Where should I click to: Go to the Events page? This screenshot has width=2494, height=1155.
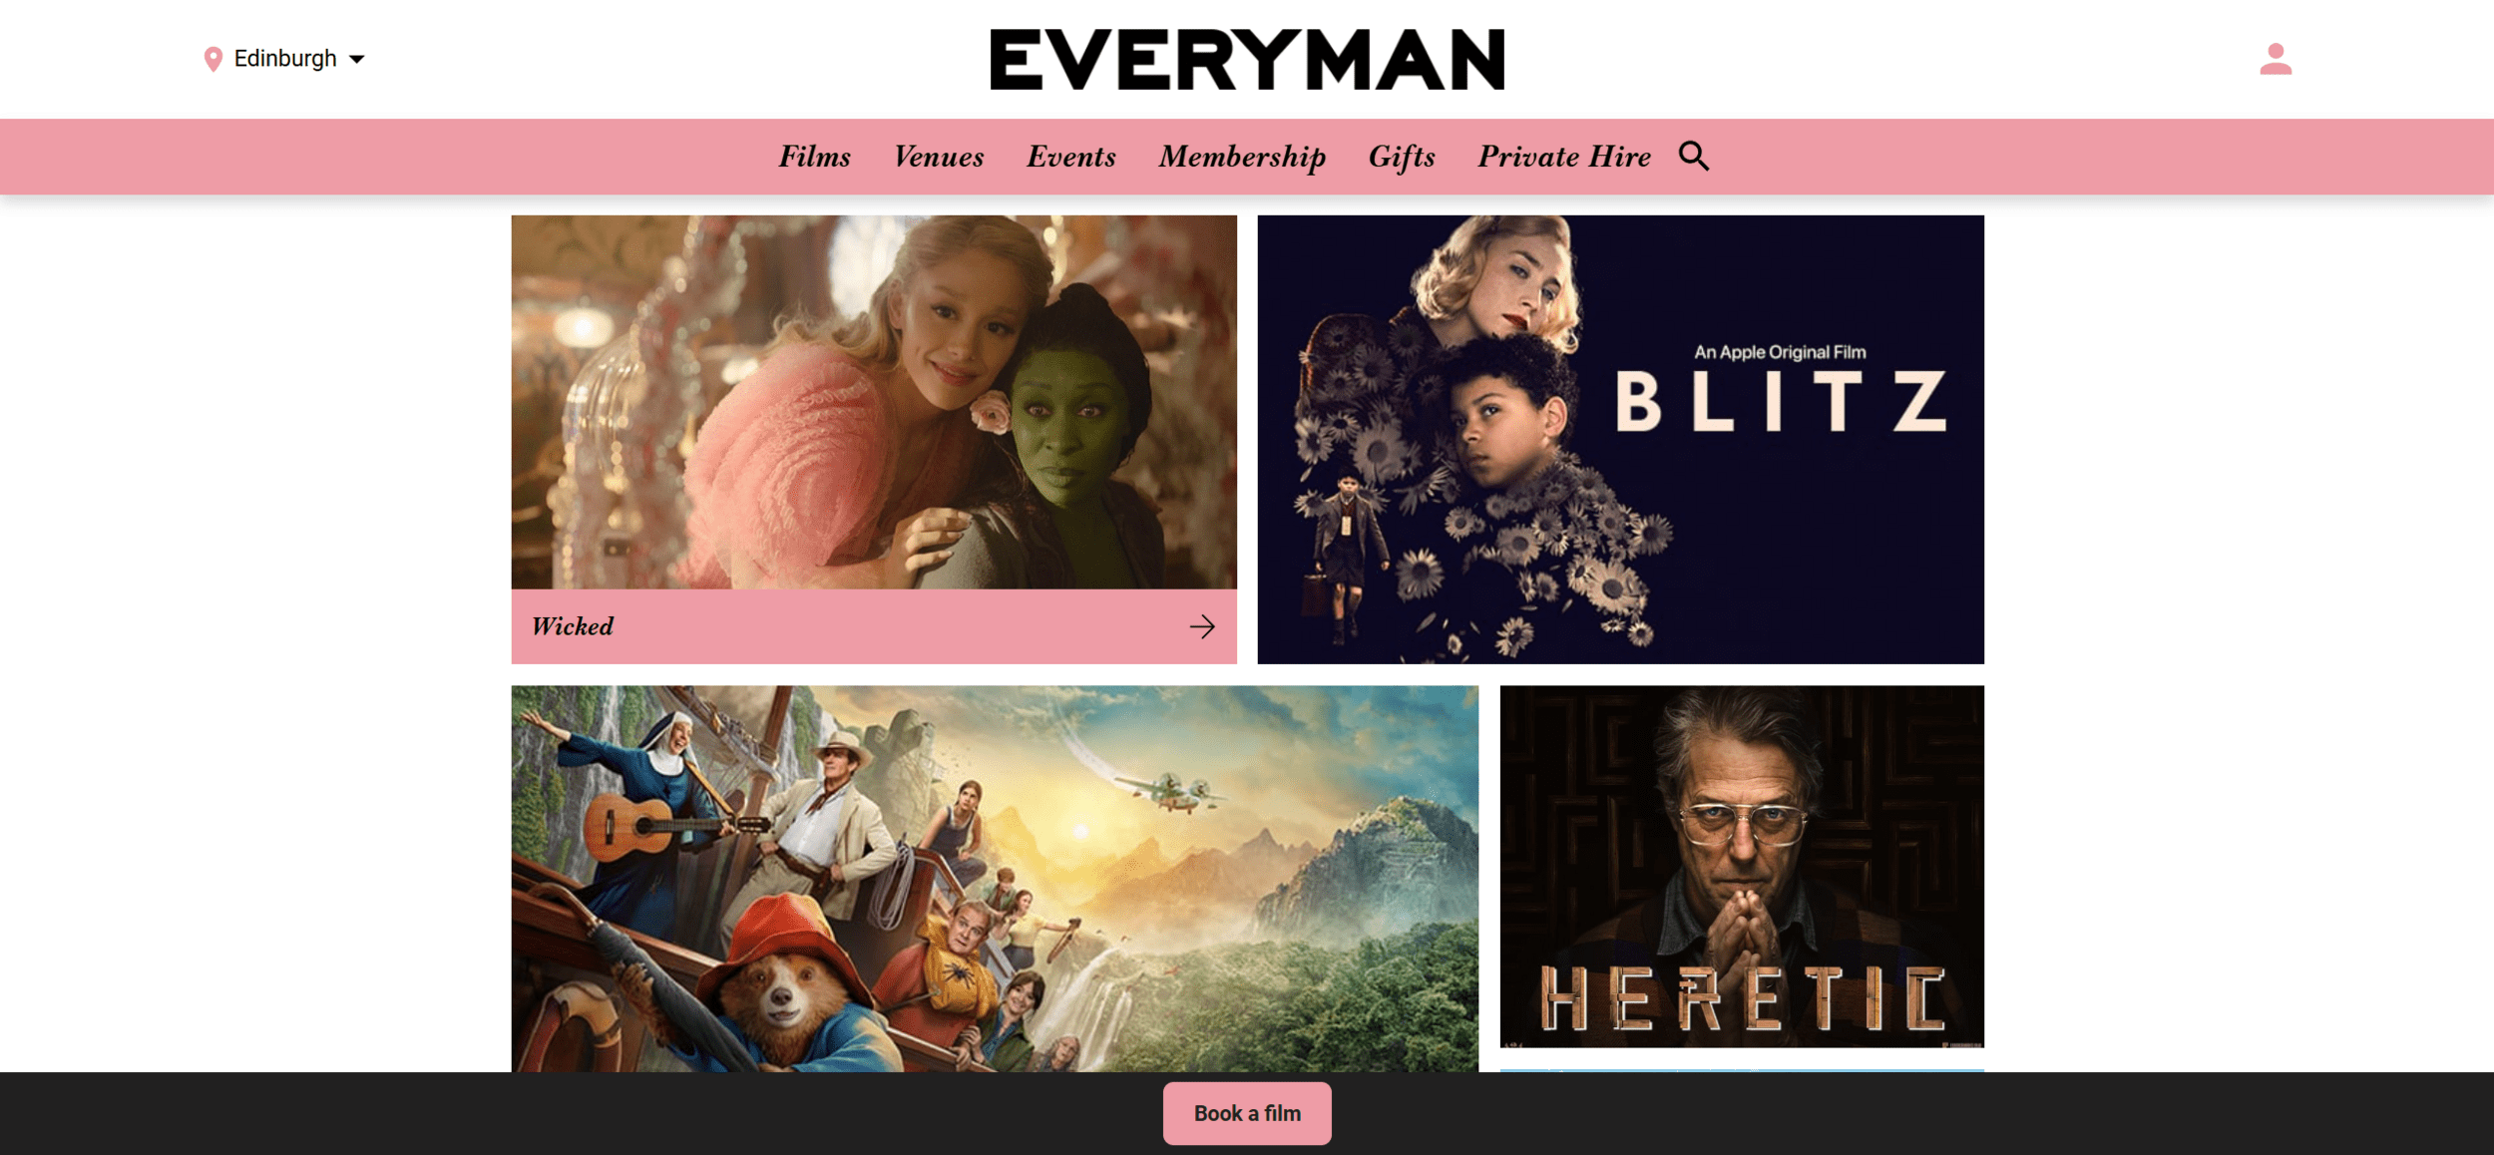coord(1071,157)
